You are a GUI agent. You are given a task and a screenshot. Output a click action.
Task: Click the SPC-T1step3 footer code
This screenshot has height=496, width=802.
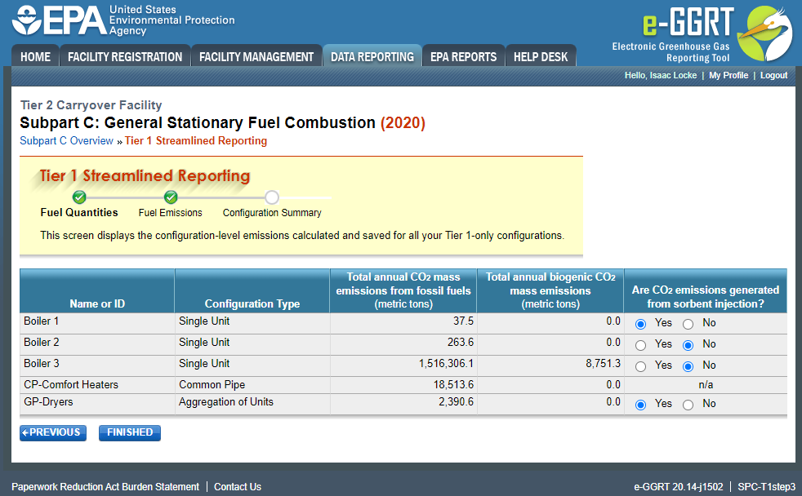[x=766, y=487]
